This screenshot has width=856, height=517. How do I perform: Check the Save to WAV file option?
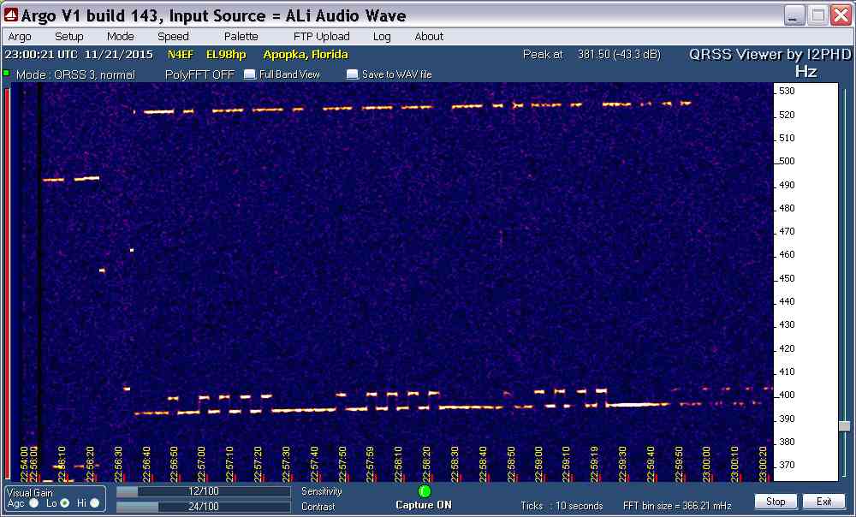[352, 74]
